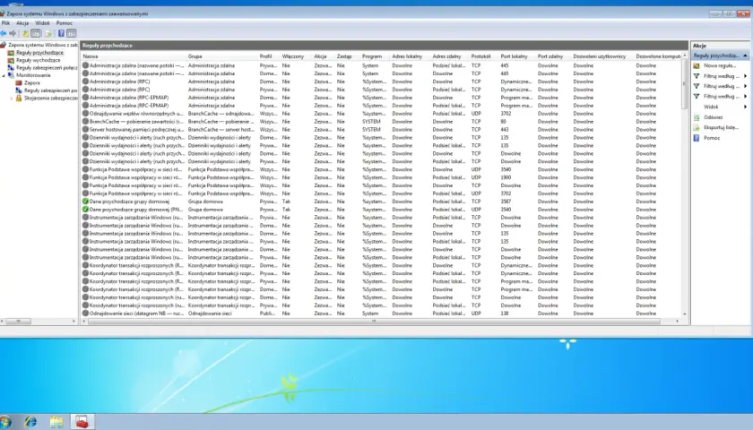Click Eksportuj listę... in the Akcje pane
The height and width of the screenshot is (430, 753).
721,127
